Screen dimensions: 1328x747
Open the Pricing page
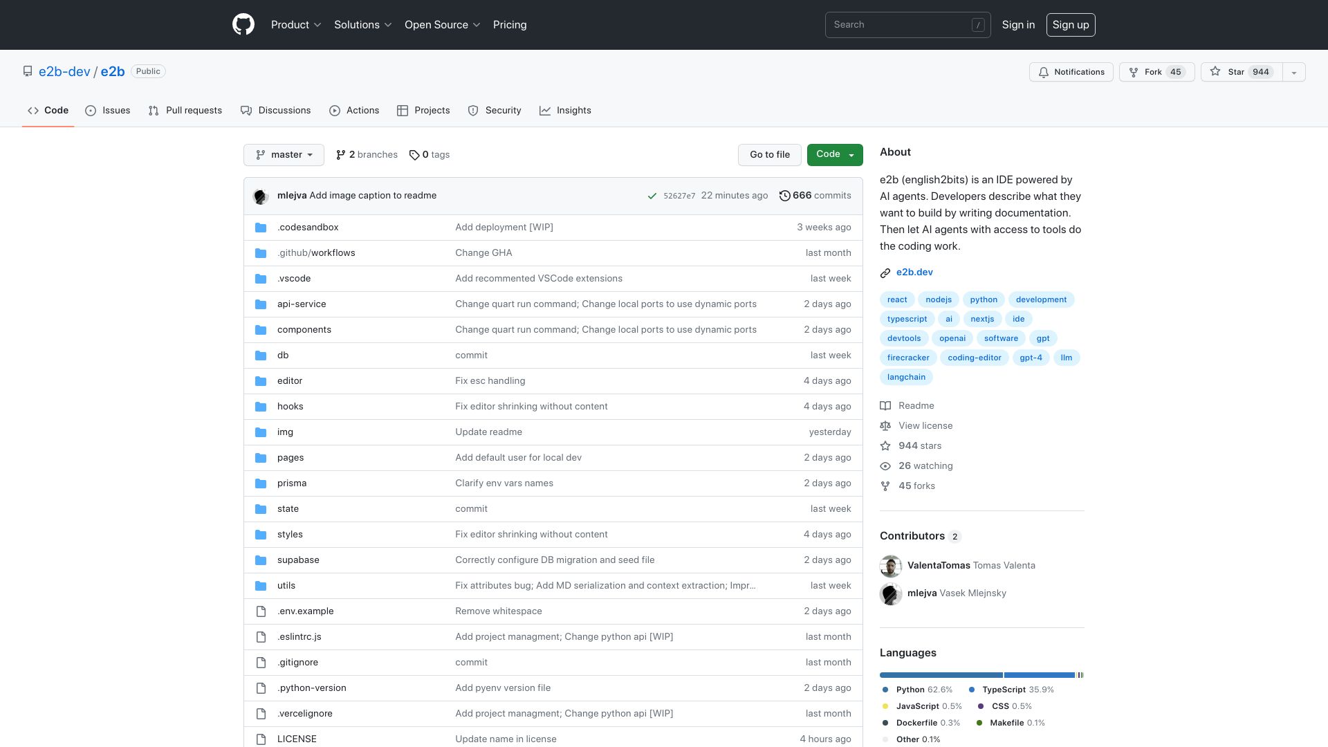coord(510,25)
